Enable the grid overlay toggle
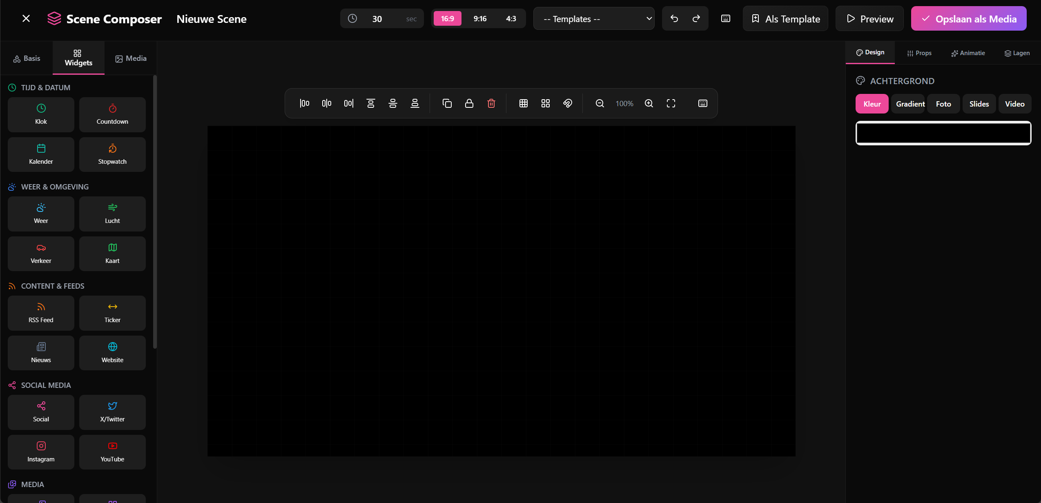 [x=523, y=103]
